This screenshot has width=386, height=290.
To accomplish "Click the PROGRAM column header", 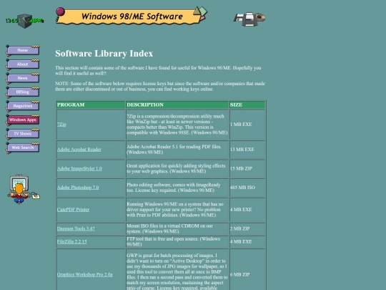I will [91, 105].
